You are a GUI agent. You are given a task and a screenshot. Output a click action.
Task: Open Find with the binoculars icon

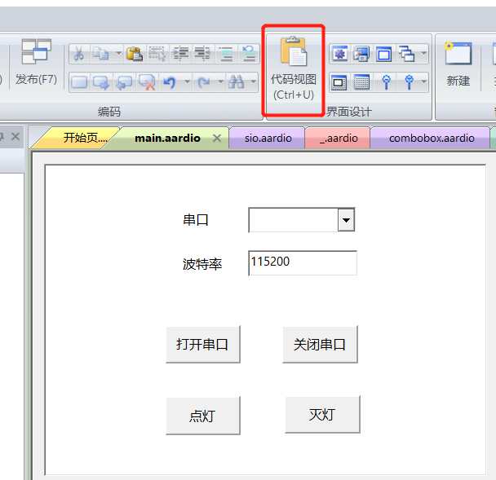point(237,82)
